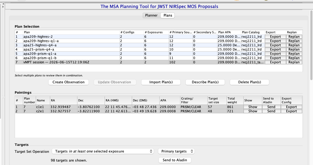Image resolution: width=313 pixels, height=165 pixels.
Task: Click the 102 primary sources cell
Action: (181, 62)
